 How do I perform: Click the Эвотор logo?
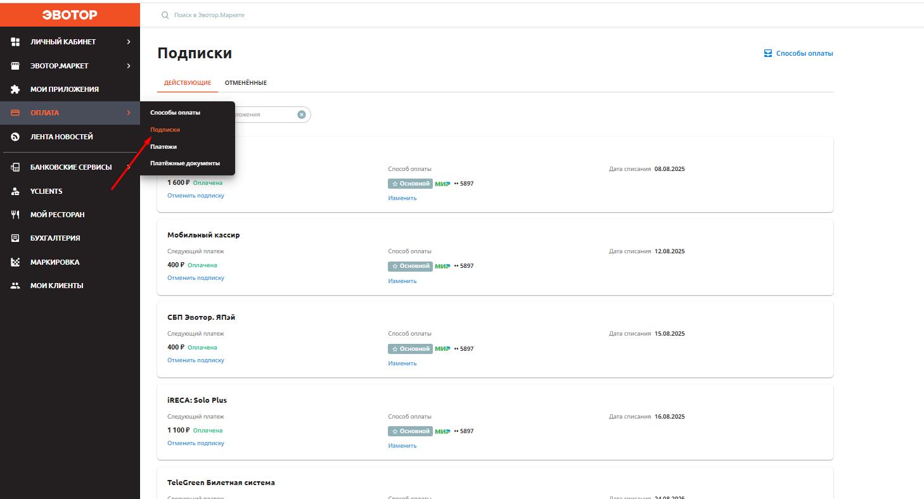[x=70, y=15]
